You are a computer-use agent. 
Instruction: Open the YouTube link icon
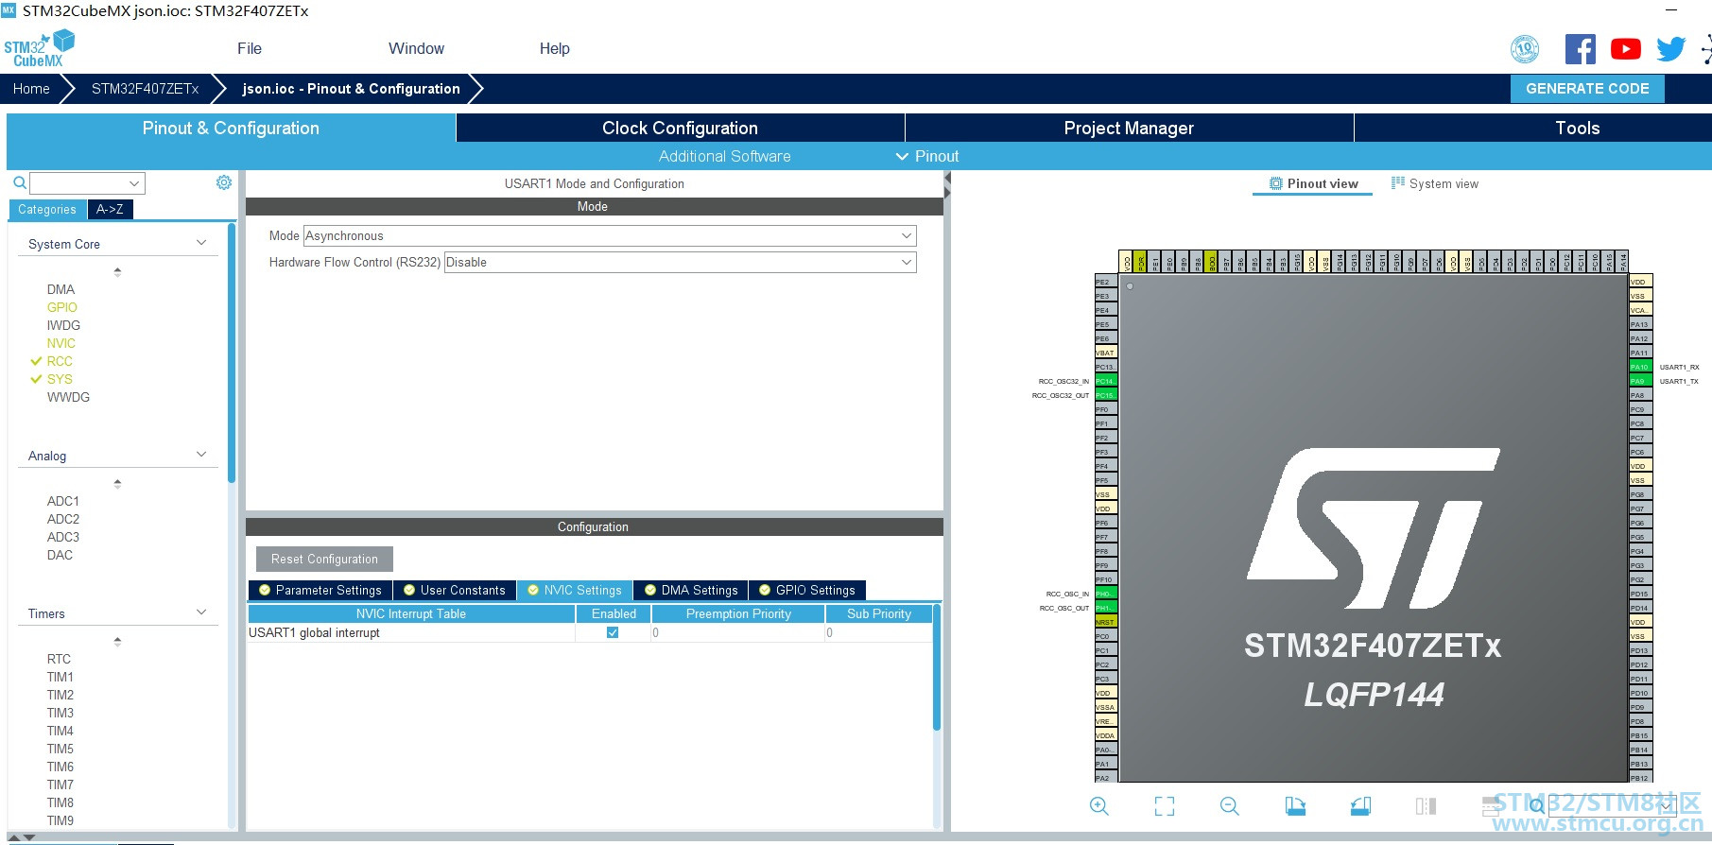pos(1626,49)
